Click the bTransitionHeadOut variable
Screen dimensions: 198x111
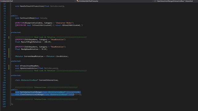(29, 66)
